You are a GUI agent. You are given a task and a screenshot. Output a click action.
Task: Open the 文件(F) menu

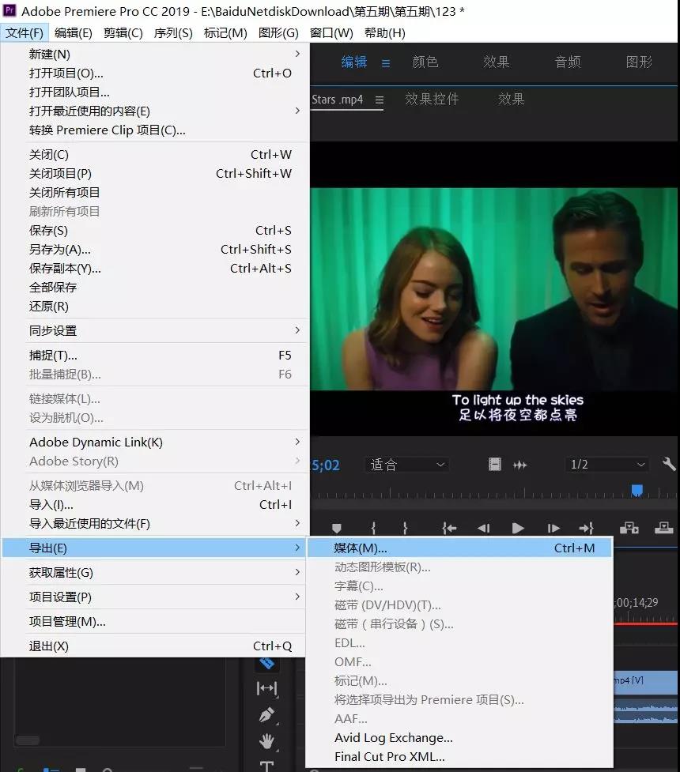coord(25,33)
